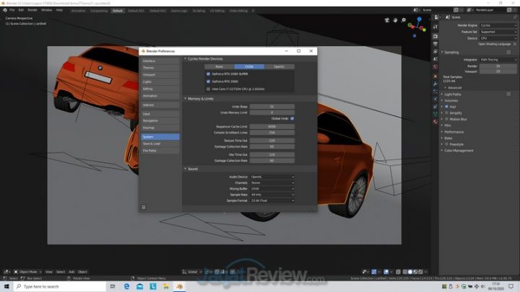
Task: Switch to the Scripting workspace tab
Action: pos(199,11)
